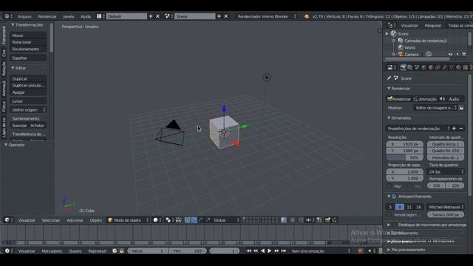Select the Texture properties tab icon
The image size is (473, 266).
(466, 67)
